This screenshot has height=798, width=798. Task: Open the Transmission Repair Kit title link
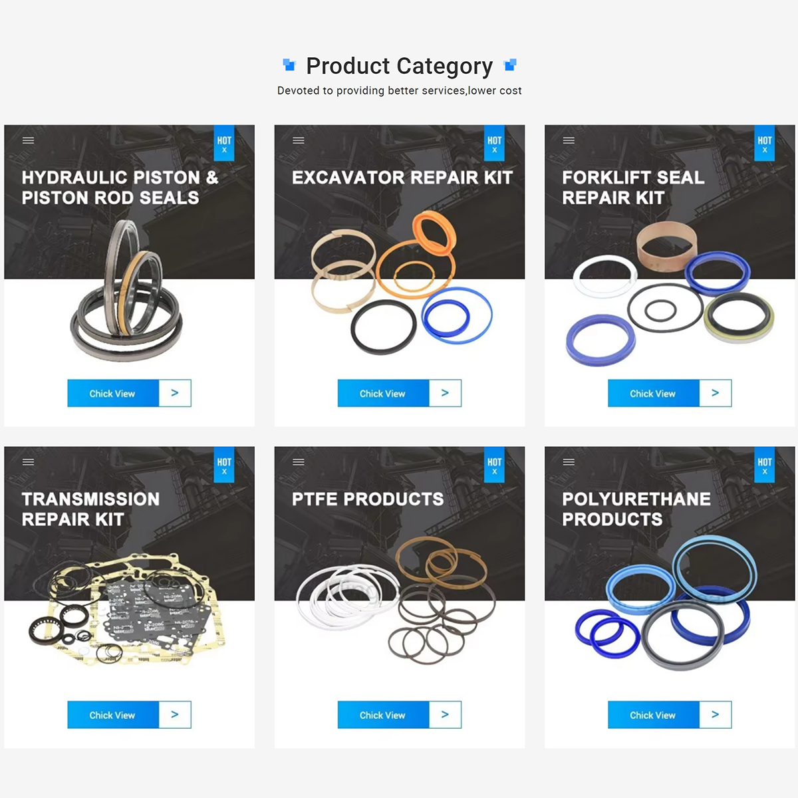click(x=90, y=509)
